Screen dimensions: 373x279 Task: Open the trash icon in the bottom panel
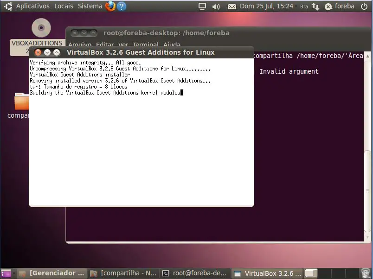coord(365,273)
